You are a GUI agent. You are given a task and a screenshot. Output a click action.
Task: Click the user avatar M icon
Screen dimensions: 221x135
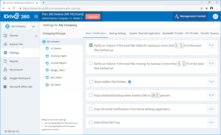pos(215,17)
